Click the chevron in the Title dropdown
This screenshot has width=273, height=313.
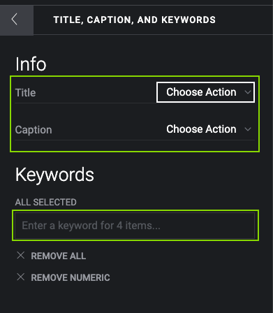coord(248,92)
